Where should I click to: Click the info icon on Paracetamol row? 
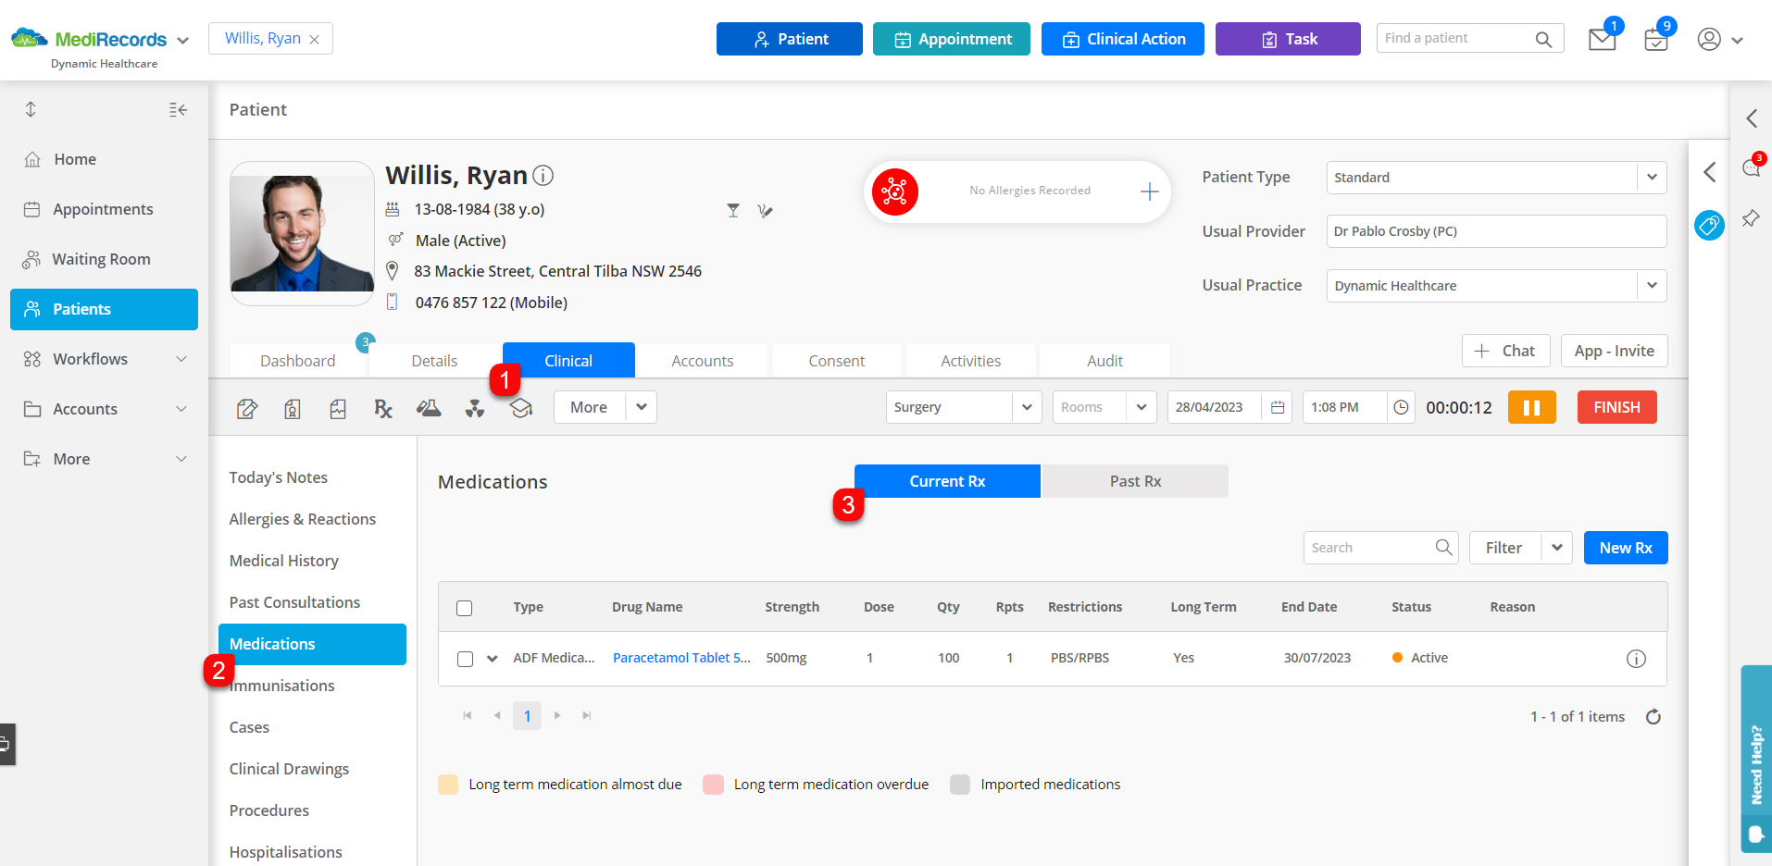[1636, 659]
